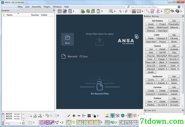Click in the Search Functions and Filters field

pyautogui.click(x=152, y=7)
